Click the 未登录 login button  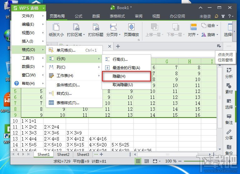[205, 16]
